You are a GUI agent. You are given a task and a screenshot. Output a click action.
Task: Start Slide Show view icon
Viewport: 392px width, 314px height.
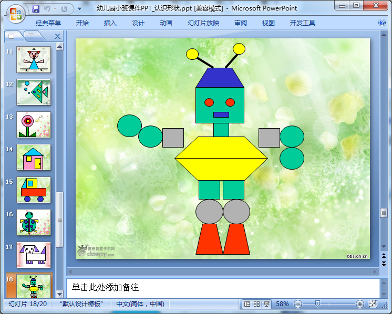click(266, 304)
